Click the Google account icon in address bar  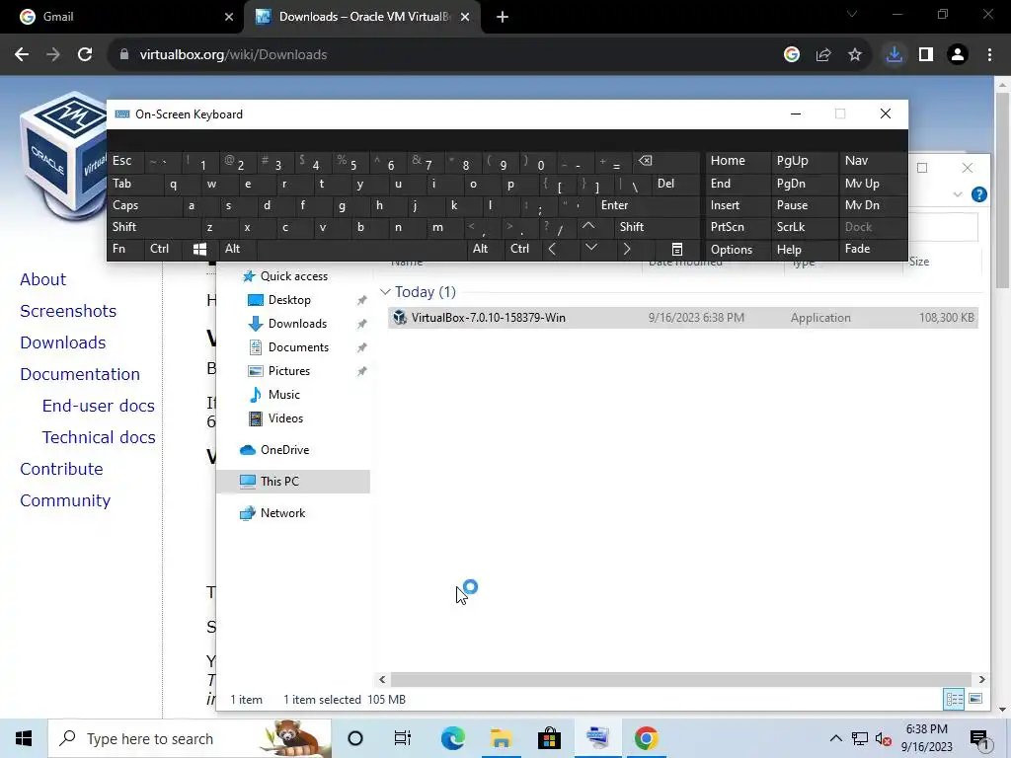point(792,55)
